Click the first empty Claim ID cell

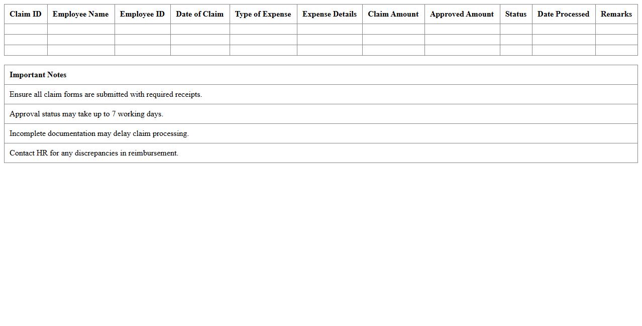[x=26, y=29]
